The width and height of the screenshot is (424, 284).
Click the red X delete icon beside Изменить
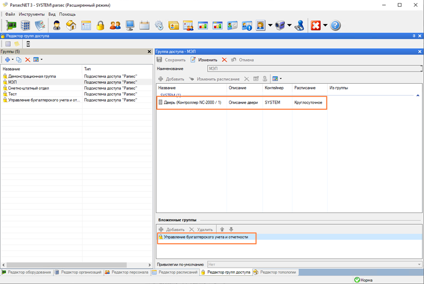pyautogui.click(x=224, y=60)
